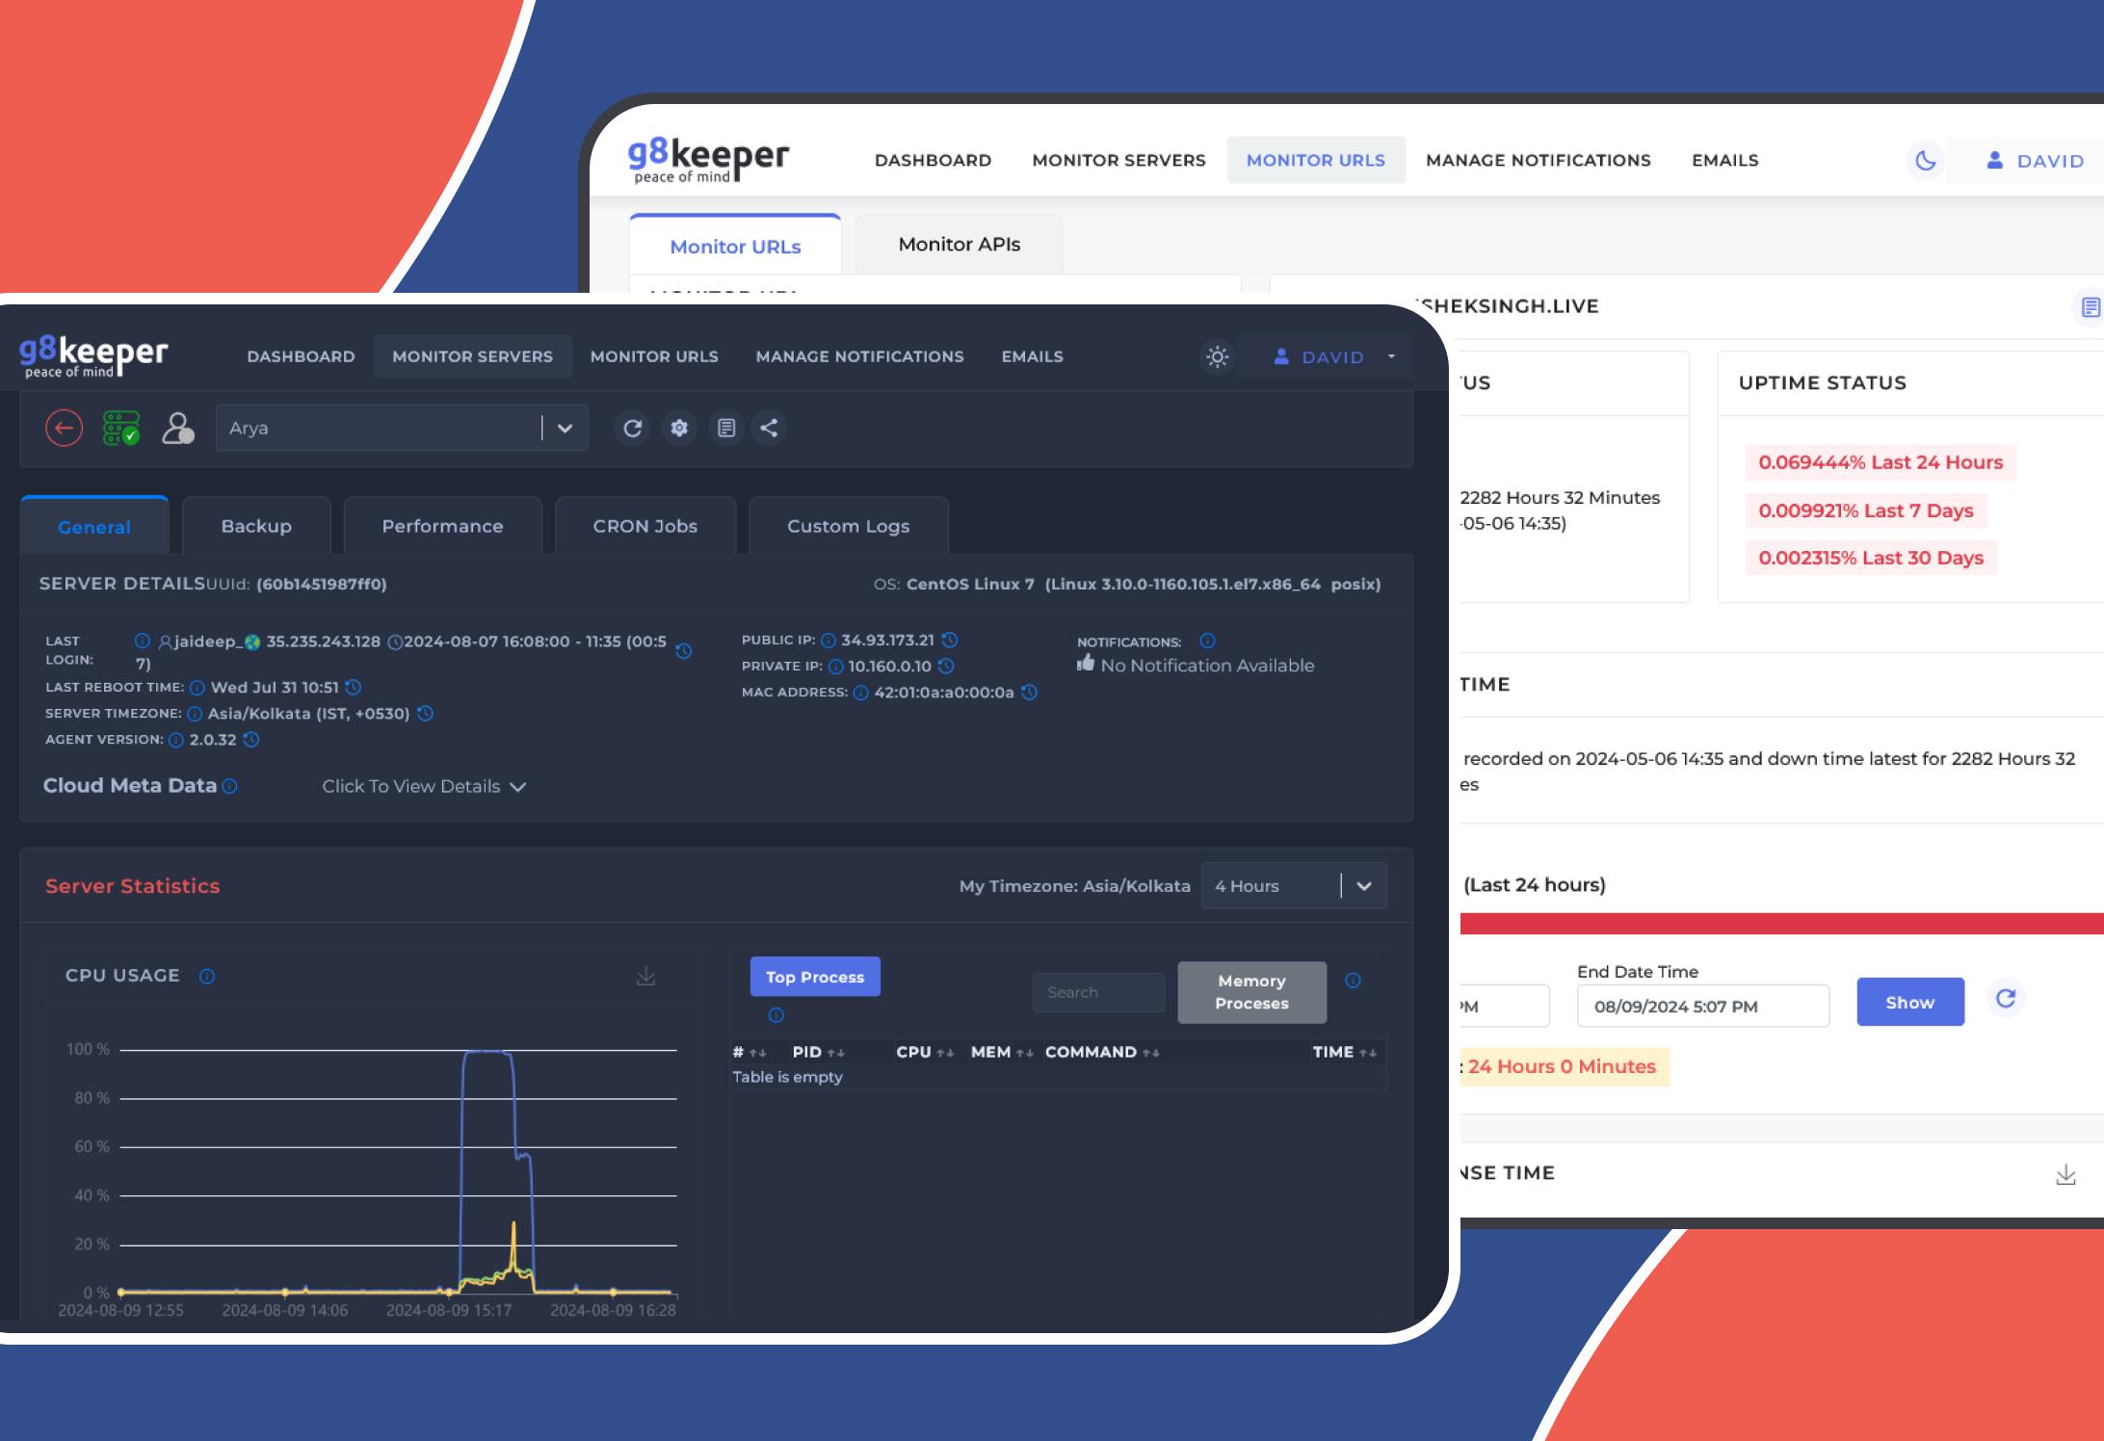The height and width of the screenshot is (1441, 2104).
Task: Download response time chart in back window
Action: (2065, 1174)
